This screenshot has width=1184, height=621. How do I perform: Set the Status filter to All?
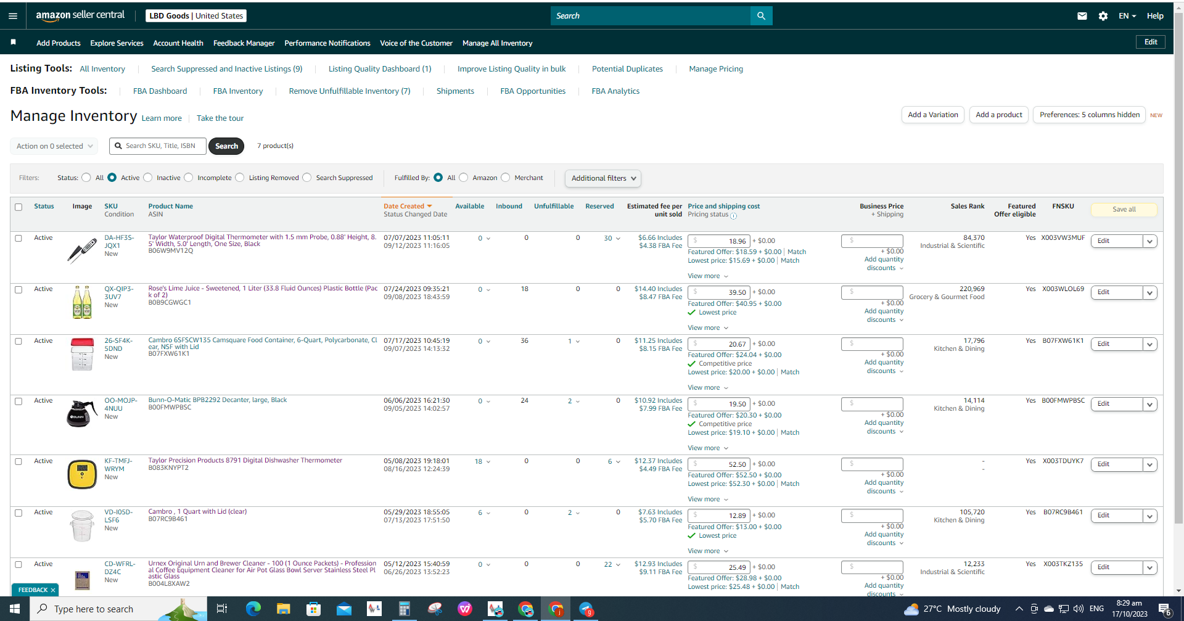[86, 178]
